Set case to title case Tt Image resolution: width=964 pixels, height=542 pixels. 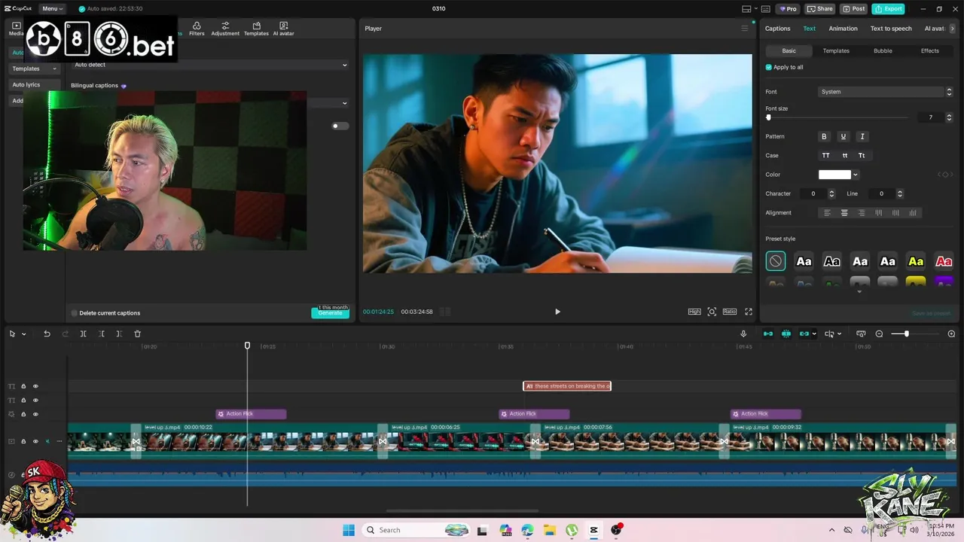coord(862,156)
